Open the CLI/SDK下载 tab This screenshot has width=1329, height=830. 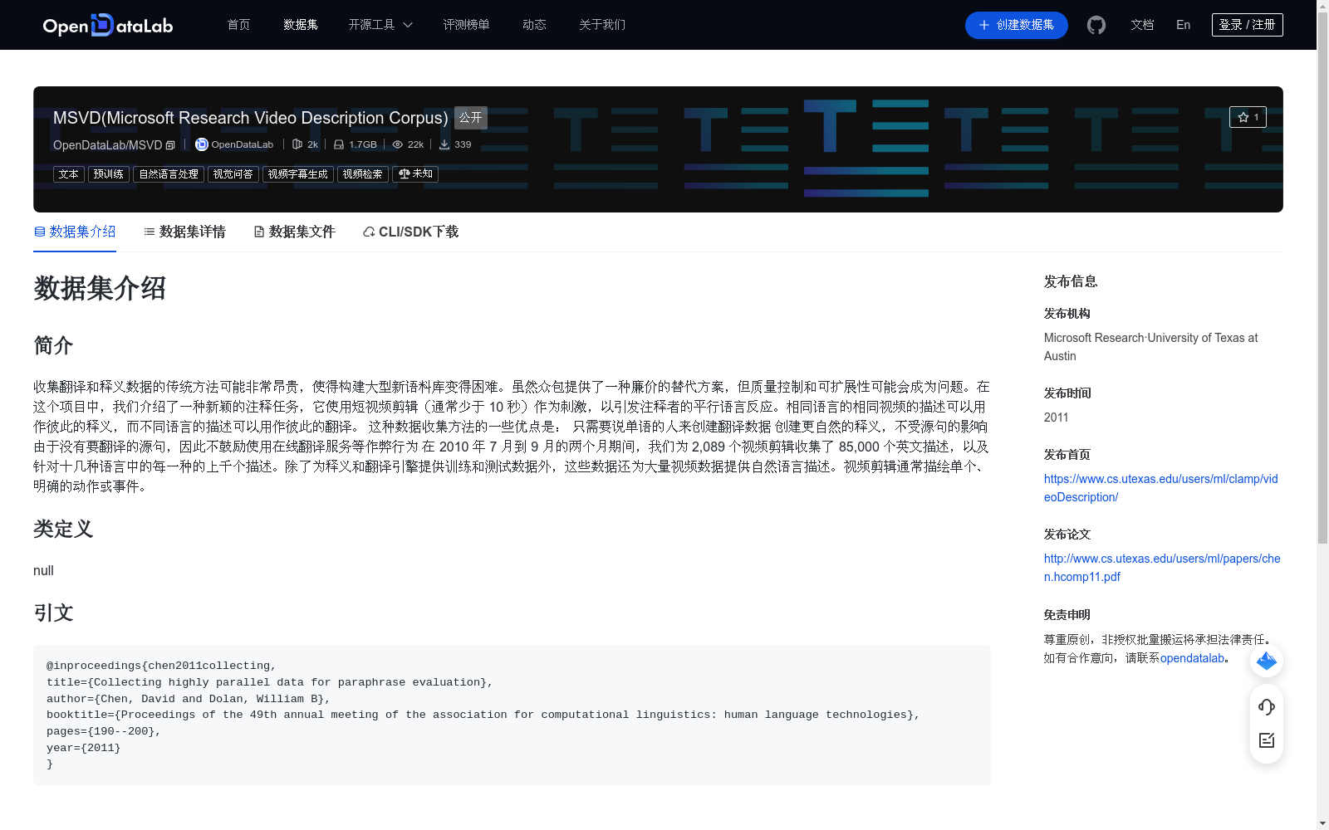410,232
